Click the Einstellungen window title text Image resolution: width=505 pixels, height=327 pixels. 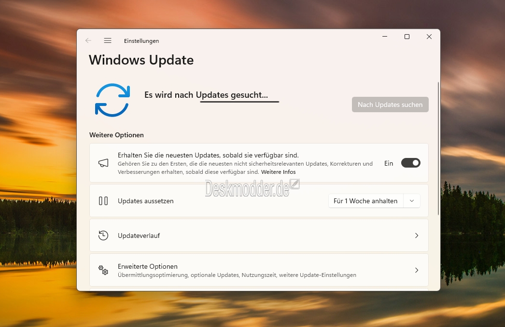141,41
